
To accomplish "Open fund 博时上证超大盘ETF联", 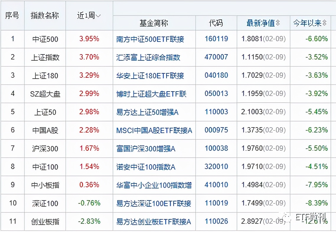I will [151, 94].
